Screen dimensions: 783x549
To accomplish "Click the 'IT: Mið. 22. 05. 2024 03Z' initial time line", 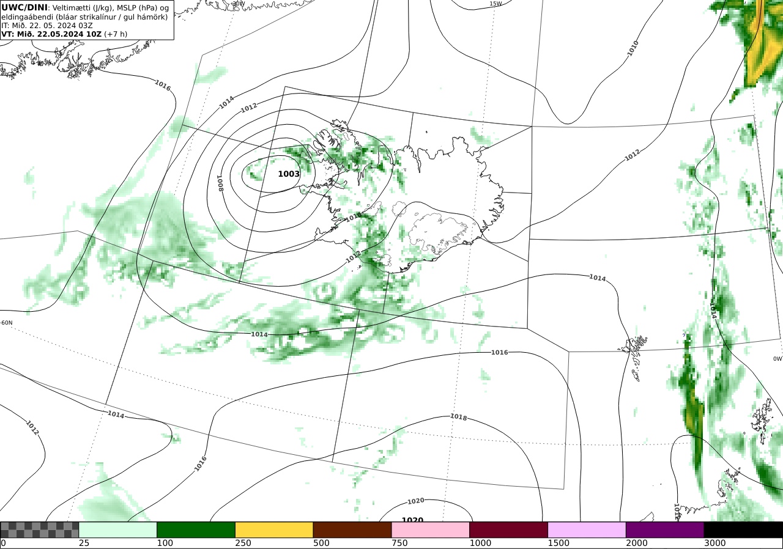I will pyautogui.click(x=46, y=26).
